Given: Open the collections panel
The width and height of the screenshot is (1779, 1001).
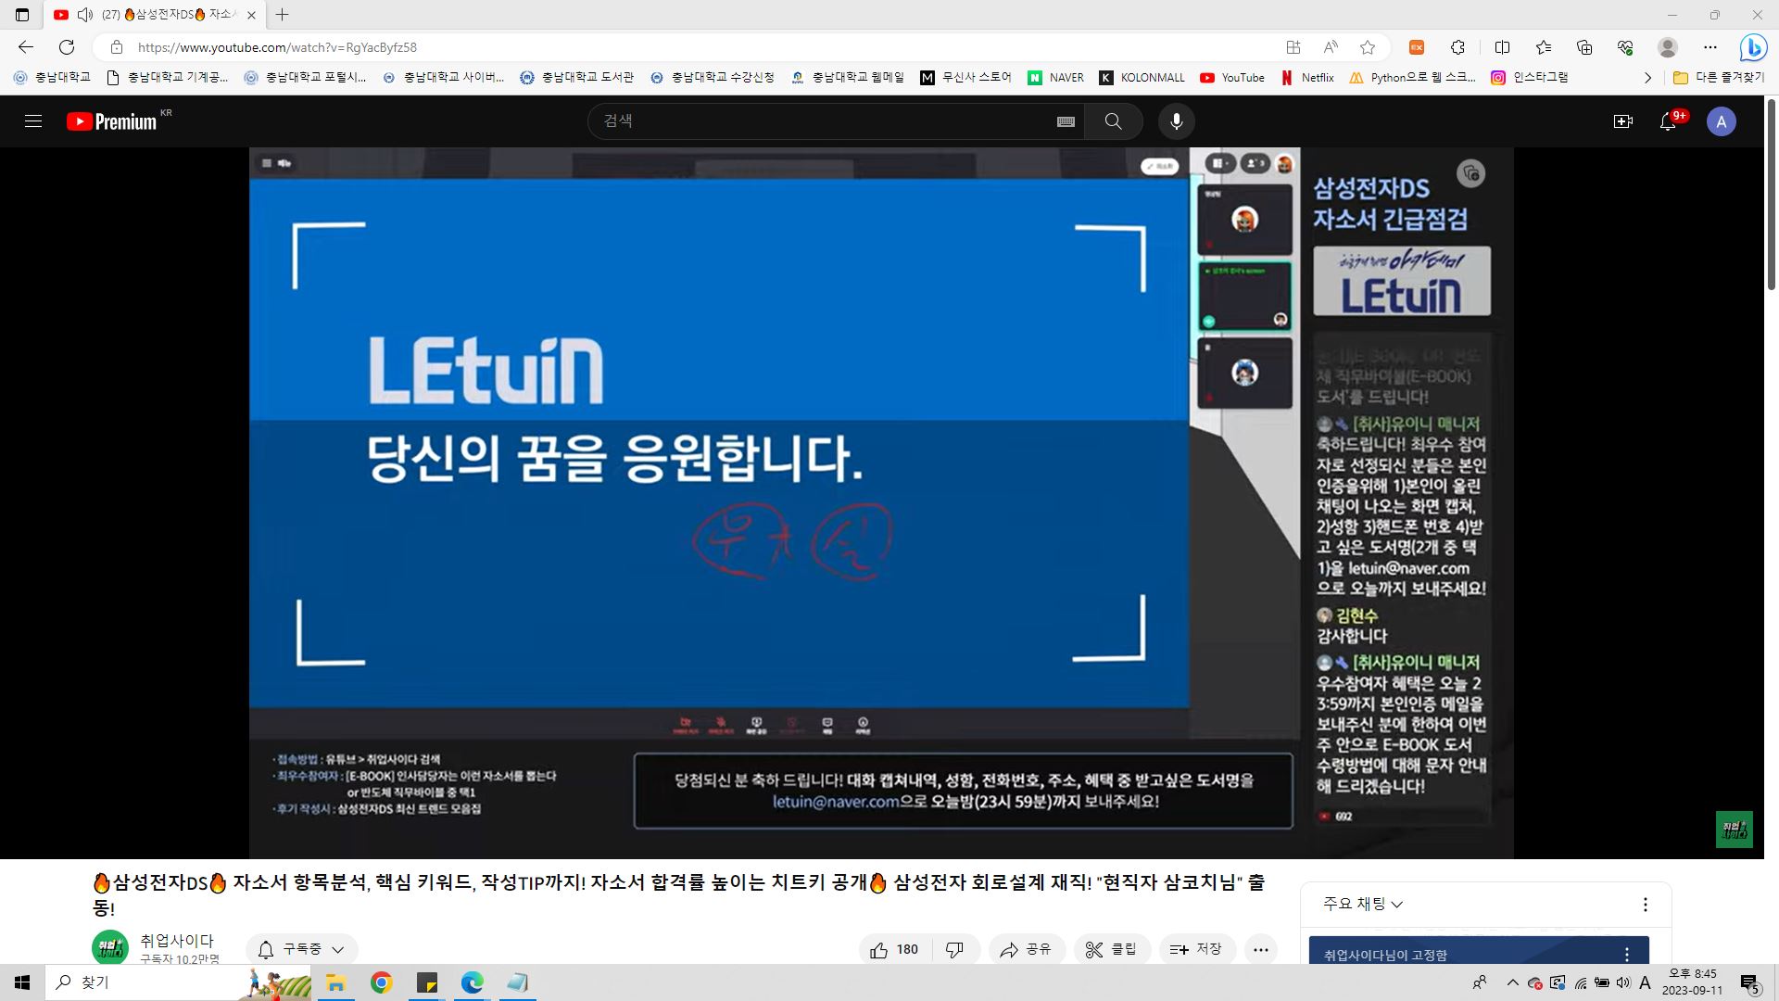Looking at the screenshot, I should tap(1584, 47).
